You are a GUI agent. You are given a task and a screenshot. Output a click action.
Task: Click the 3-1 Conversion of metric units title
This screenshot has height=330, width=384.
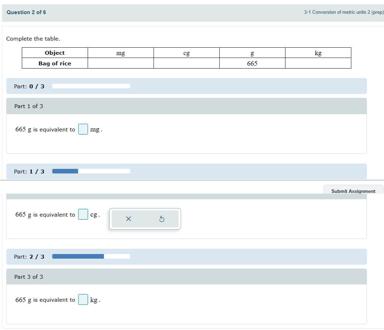pyautogui.click(x=344, y=12)
